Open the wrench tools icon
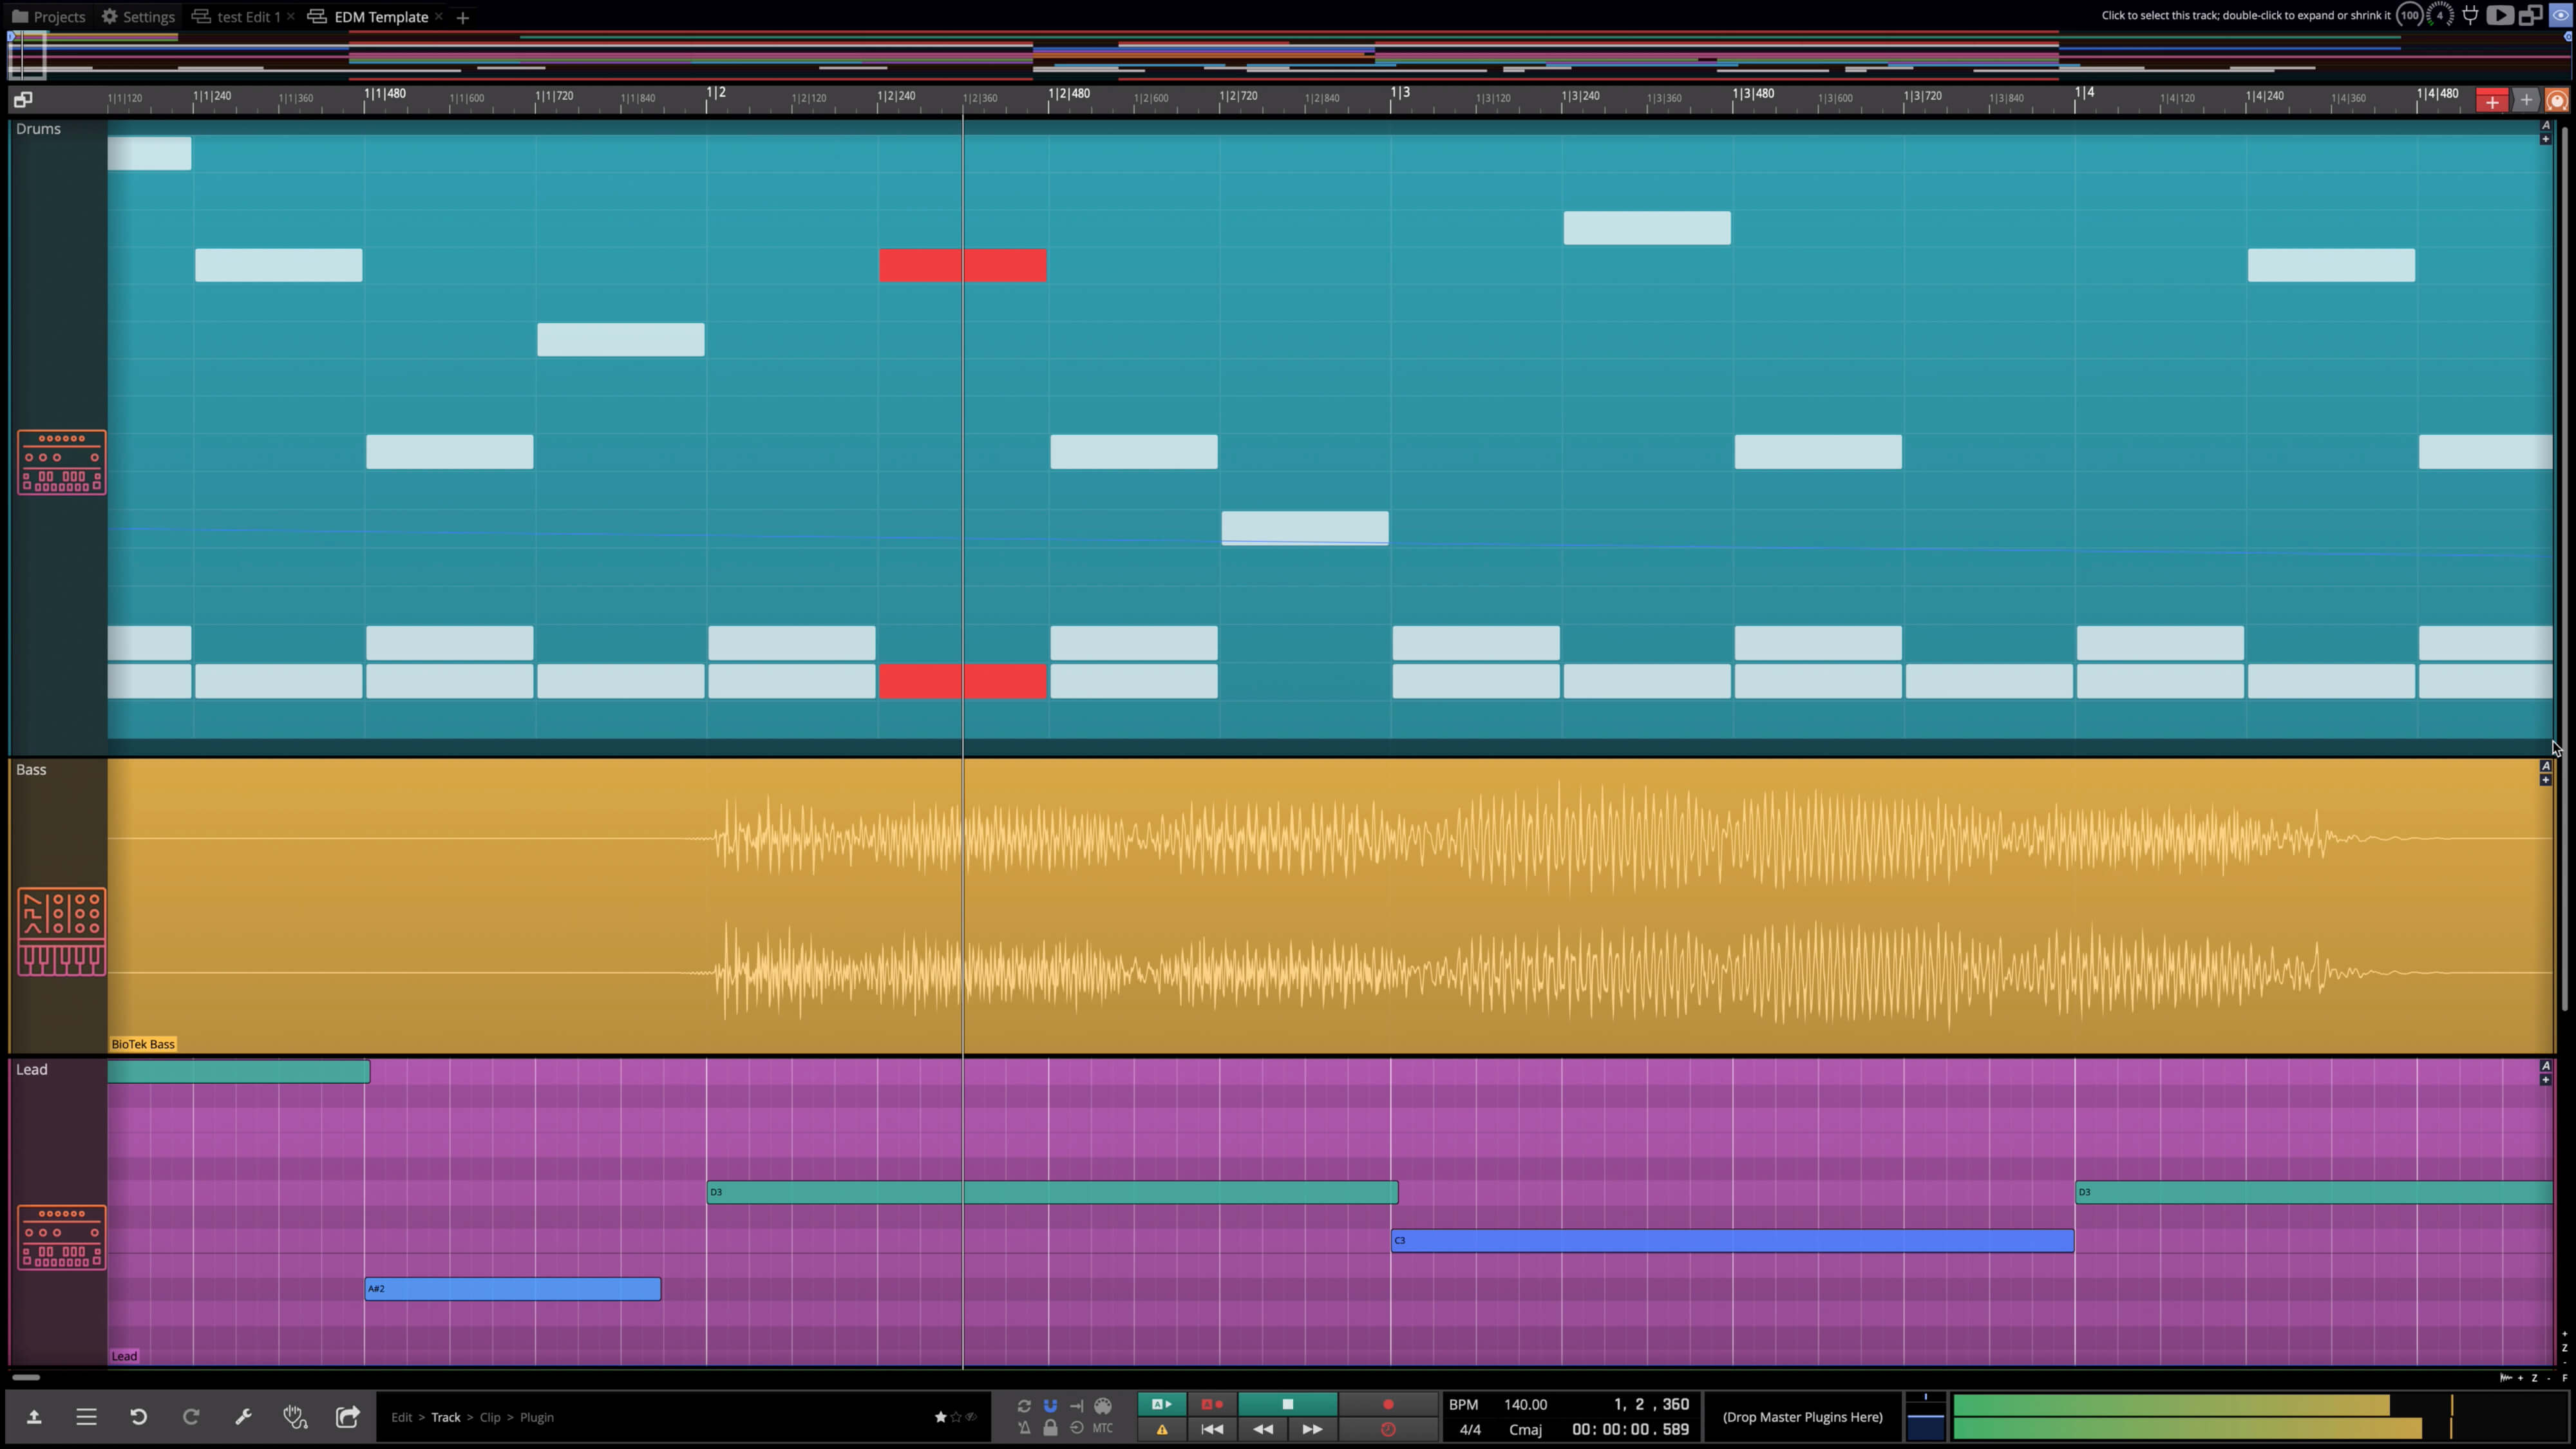 point(243,1417)
